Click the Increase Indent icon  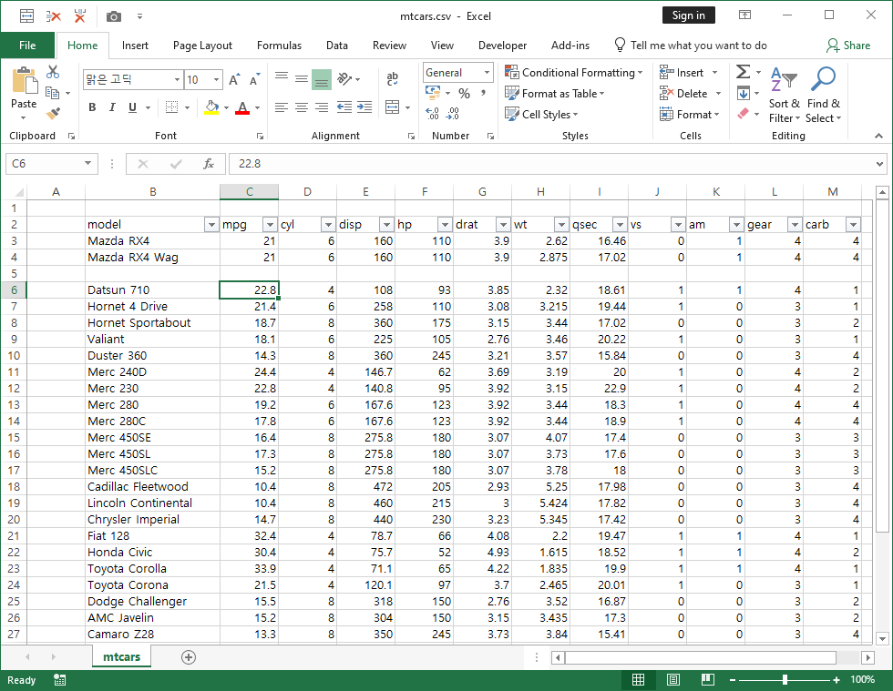pyautogui.click(x=364, y=107)
